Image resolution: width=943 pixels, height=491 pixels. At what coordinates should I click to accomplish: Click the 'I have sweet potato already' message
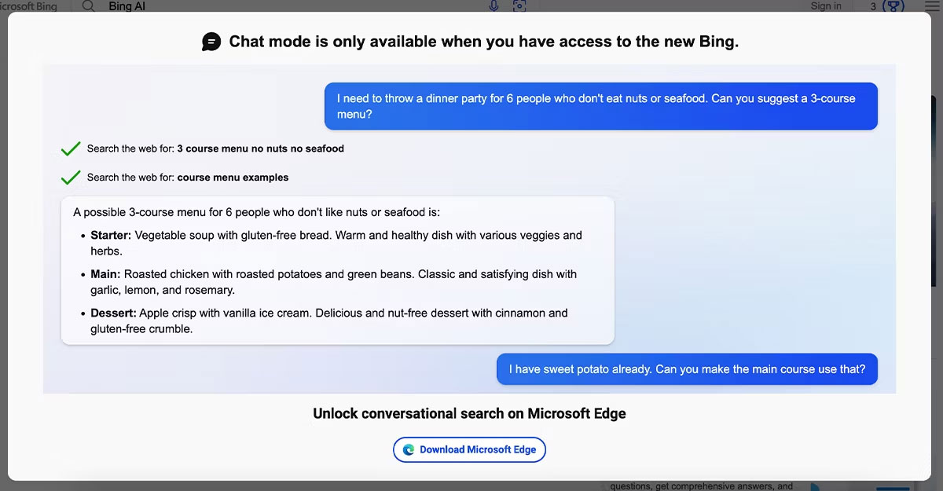687,369
